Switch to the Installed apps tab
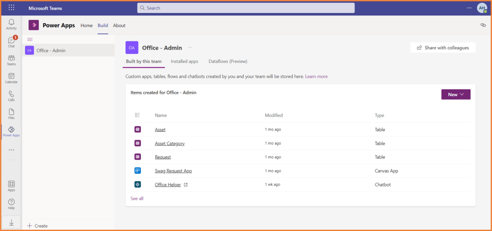 pyautogui.click(x=184, y=62)
